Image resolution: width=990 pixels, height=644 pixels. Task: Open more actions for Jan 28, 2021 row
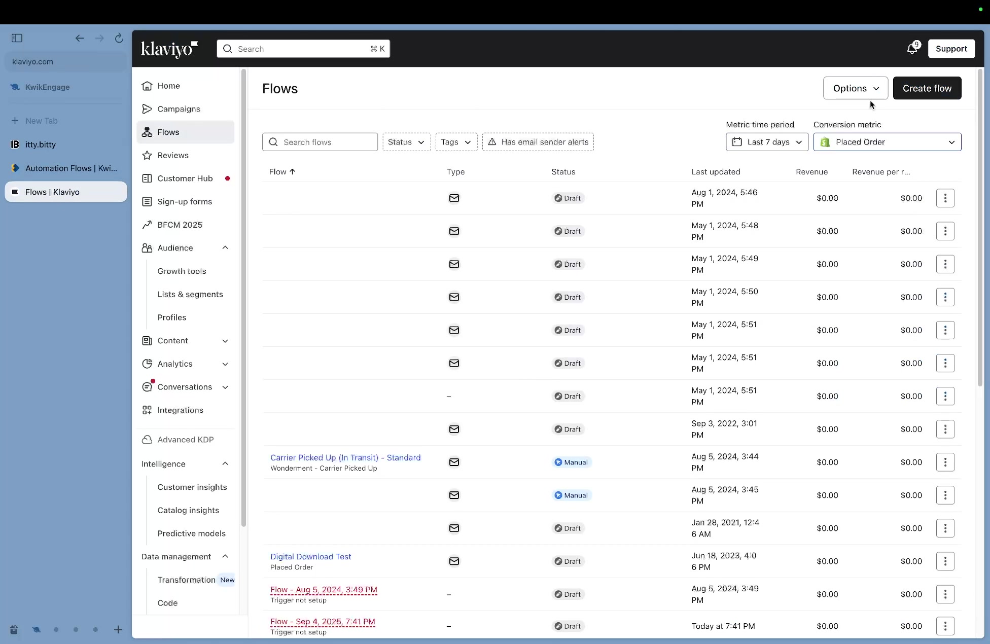tap(945, 528)
